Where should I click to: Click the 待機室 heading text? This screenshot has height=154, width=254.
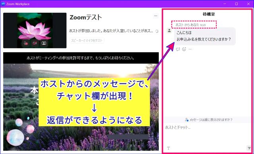(x=209, y=14)
